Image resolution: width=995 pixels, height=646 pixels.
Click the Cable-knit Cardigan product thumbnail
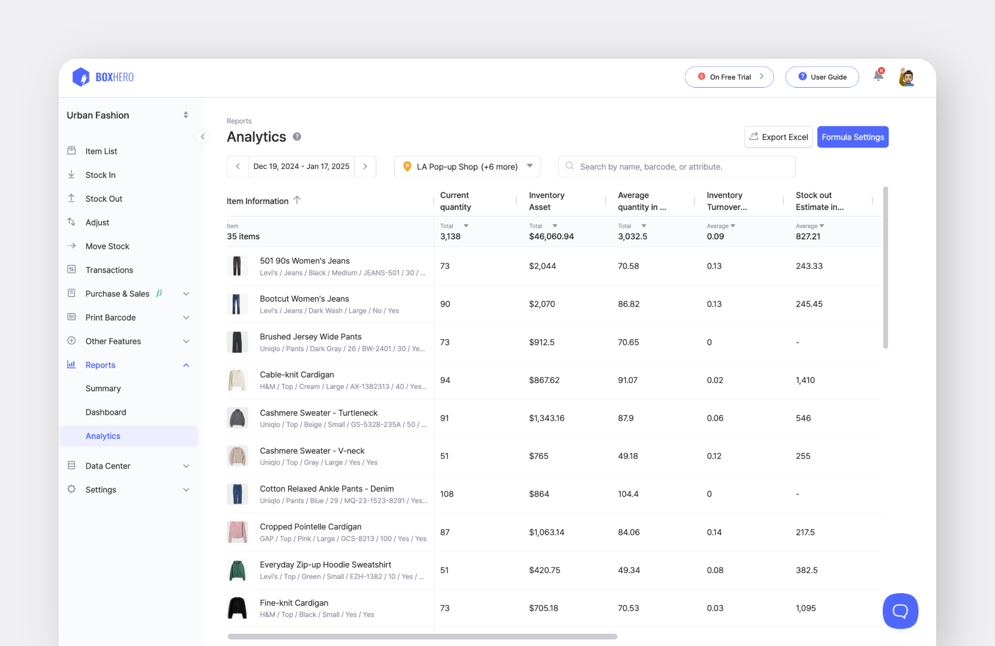click(238, 379)
